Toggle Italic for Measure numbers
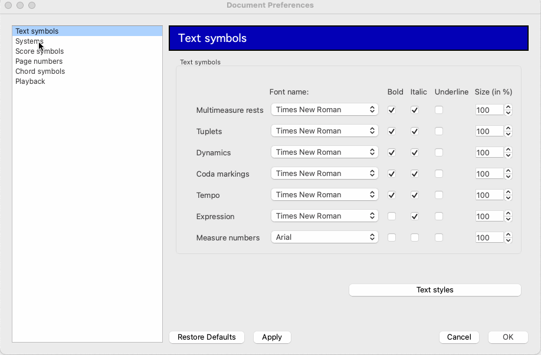The image size is (541, 355). pyautogui.click(x=415, y=237)
